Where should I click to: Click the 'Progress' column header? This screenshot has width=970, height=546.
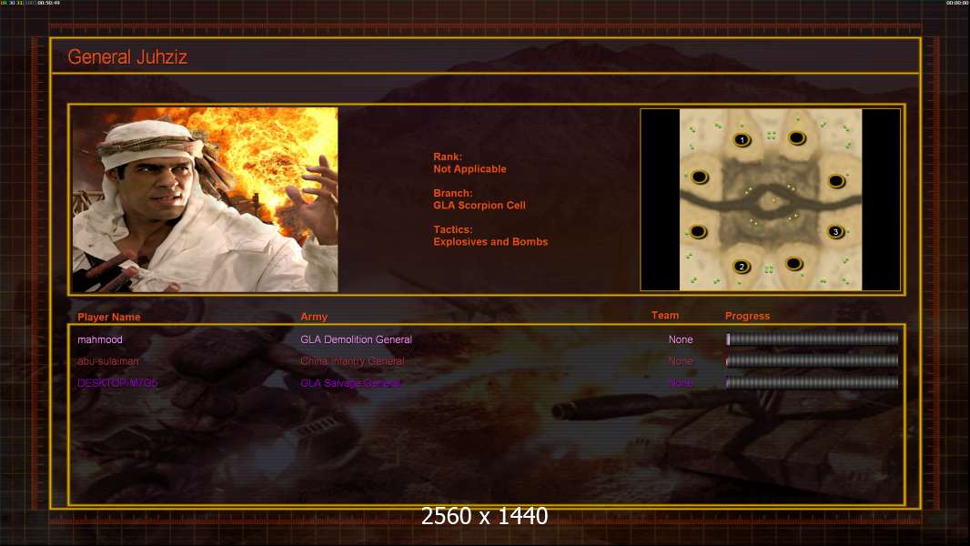tap(747, 316)
